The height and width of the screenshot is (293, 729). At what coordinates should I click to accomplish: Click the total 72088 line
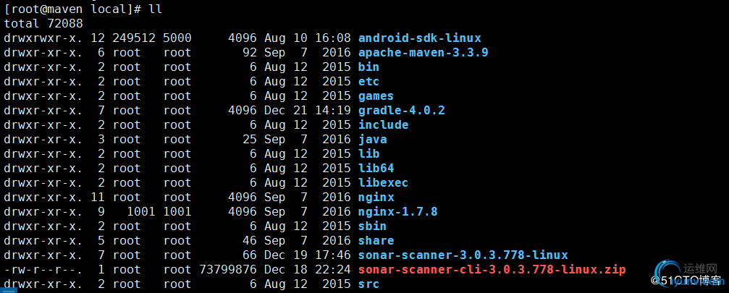click(x=43, y=23)
